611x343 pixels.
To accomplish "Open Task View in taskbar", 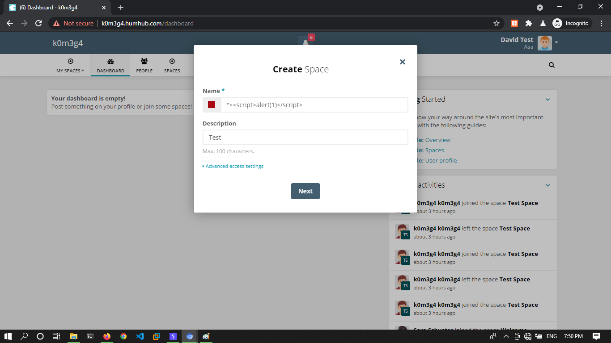I will point(56,336).
